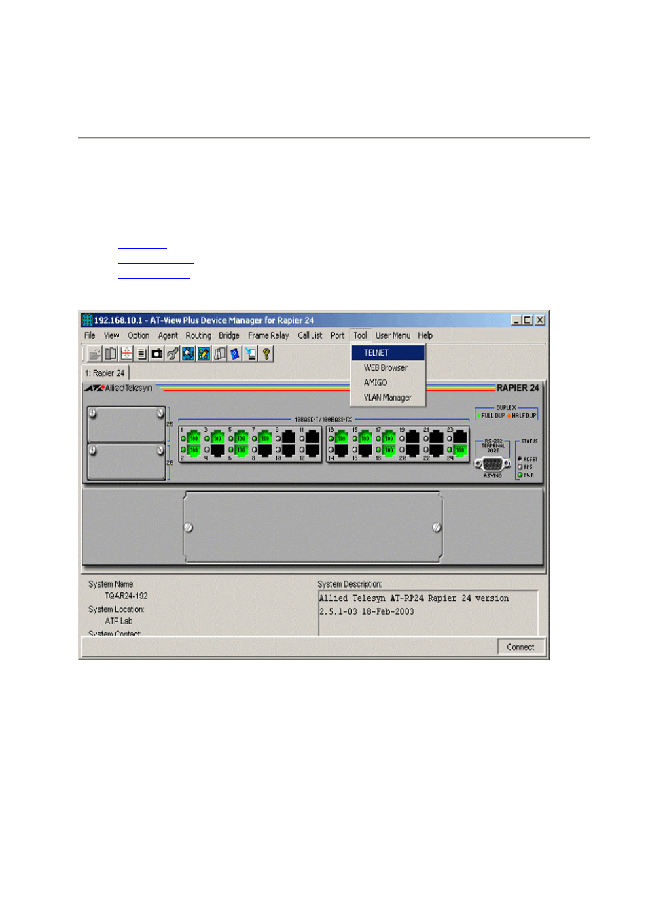Select port 10 on the switch
Screen dimensions: 648x918
[x=289, y=449]
